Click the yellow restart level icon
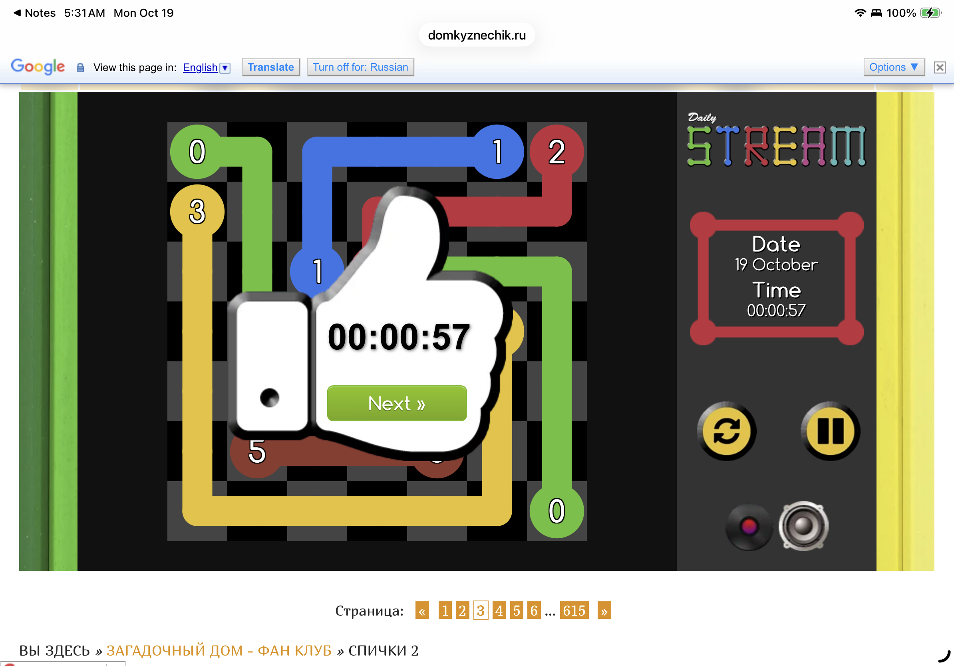 coord(726,431)
